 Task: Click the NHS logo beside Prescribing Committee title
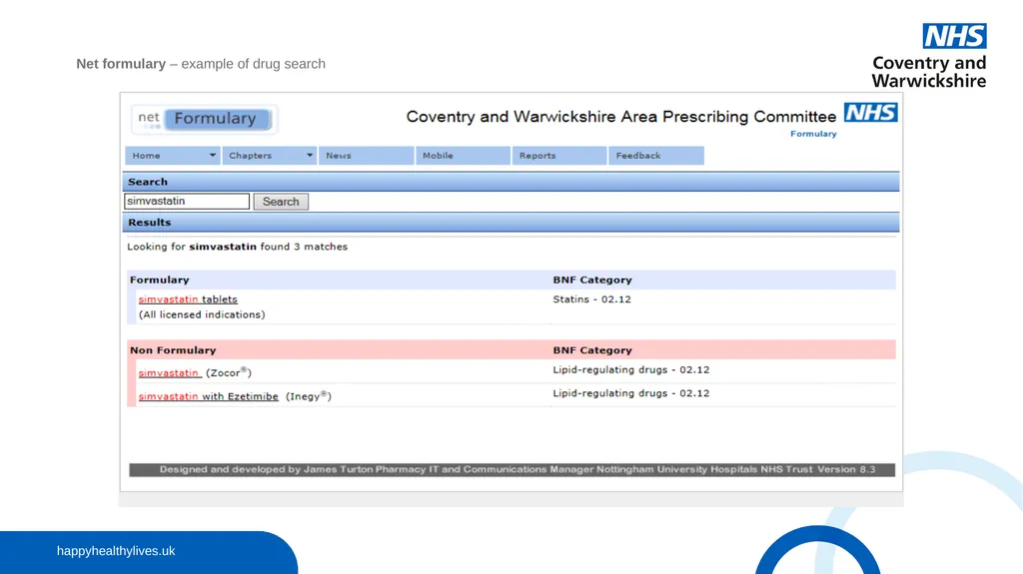point(870,112)
